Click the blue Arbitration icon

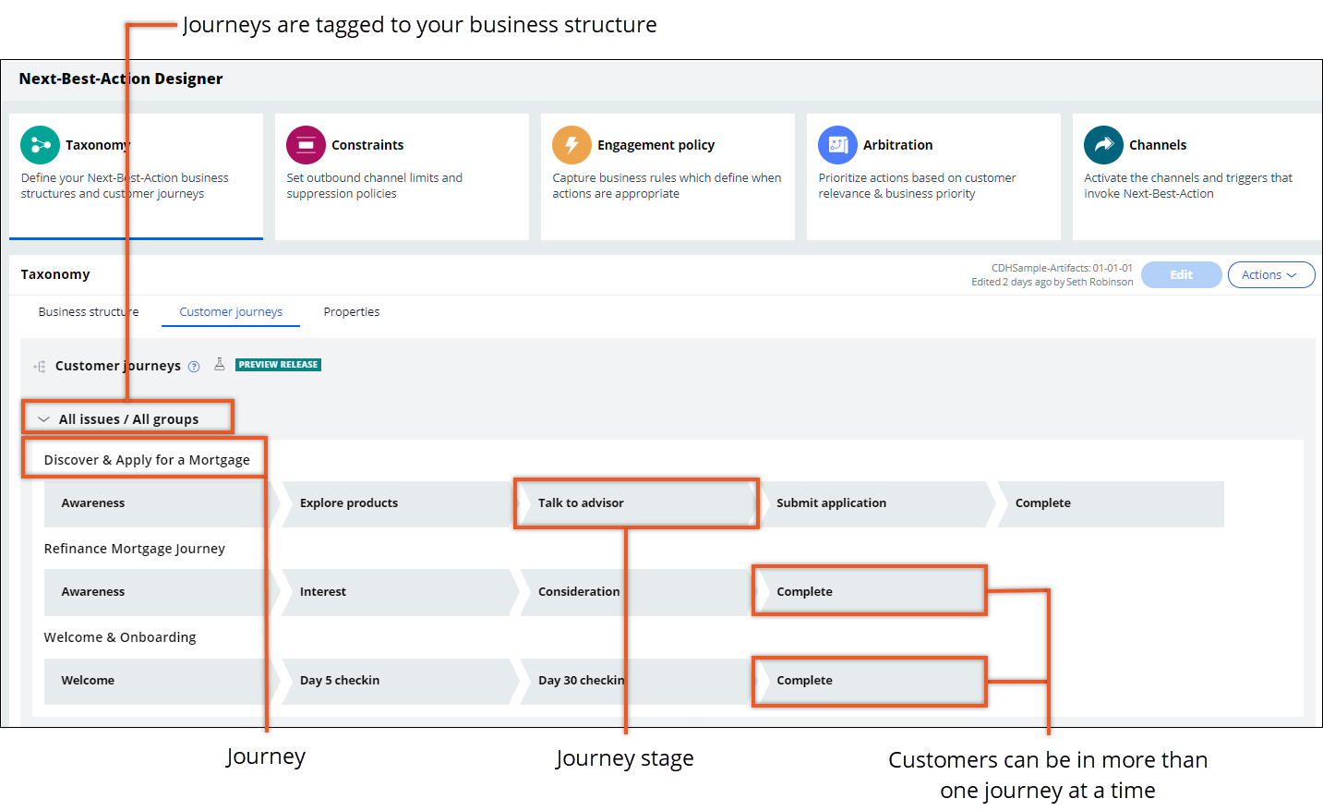(837, 145)
